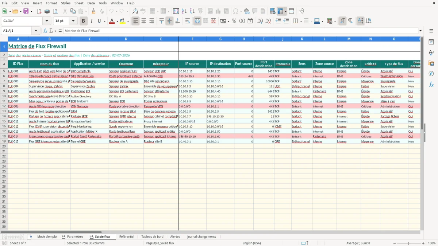Toggle Freeze Rows and Columns

pos(280,11)
